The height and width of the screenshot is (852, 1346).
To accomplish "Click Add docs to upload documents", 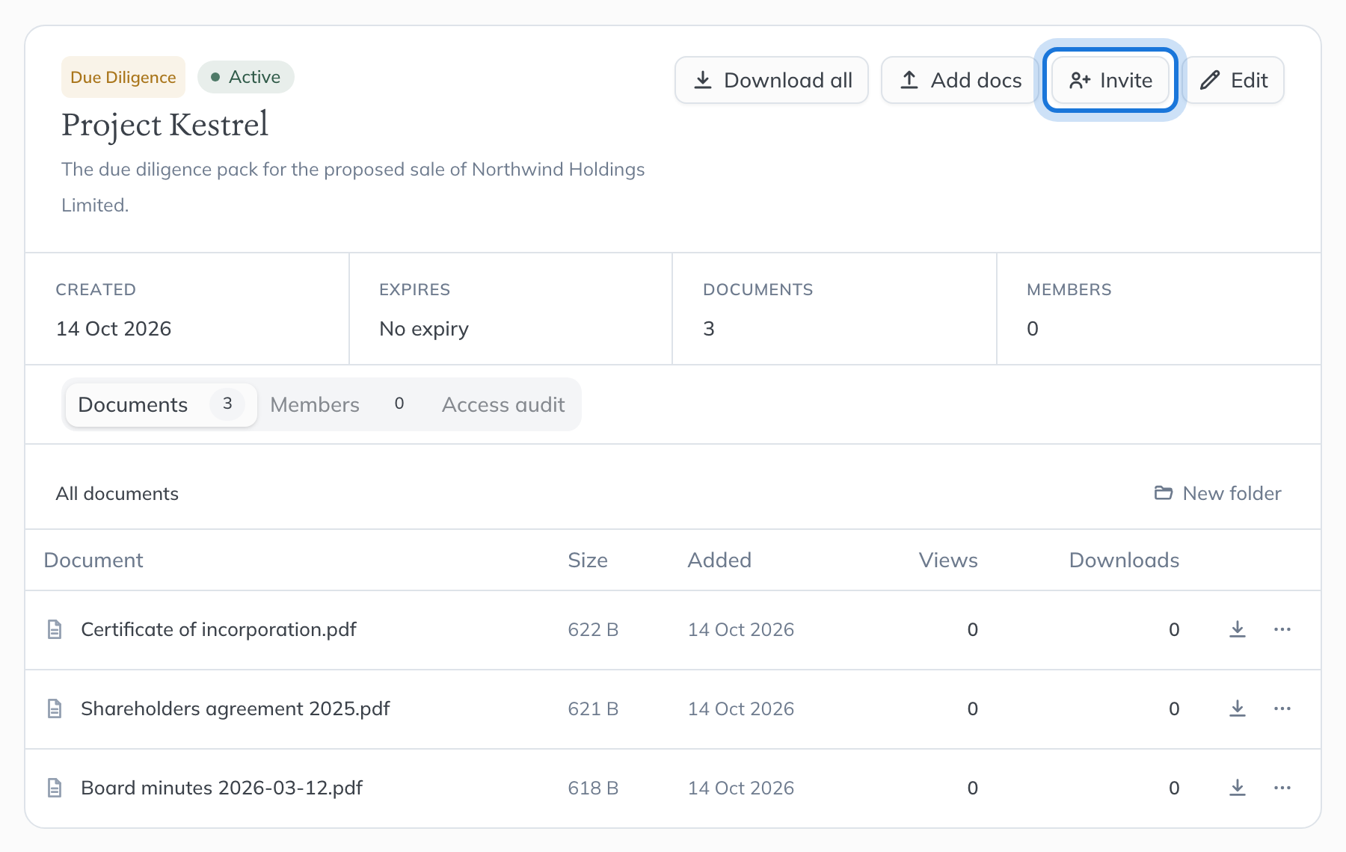I will click(x=960, y=80).
